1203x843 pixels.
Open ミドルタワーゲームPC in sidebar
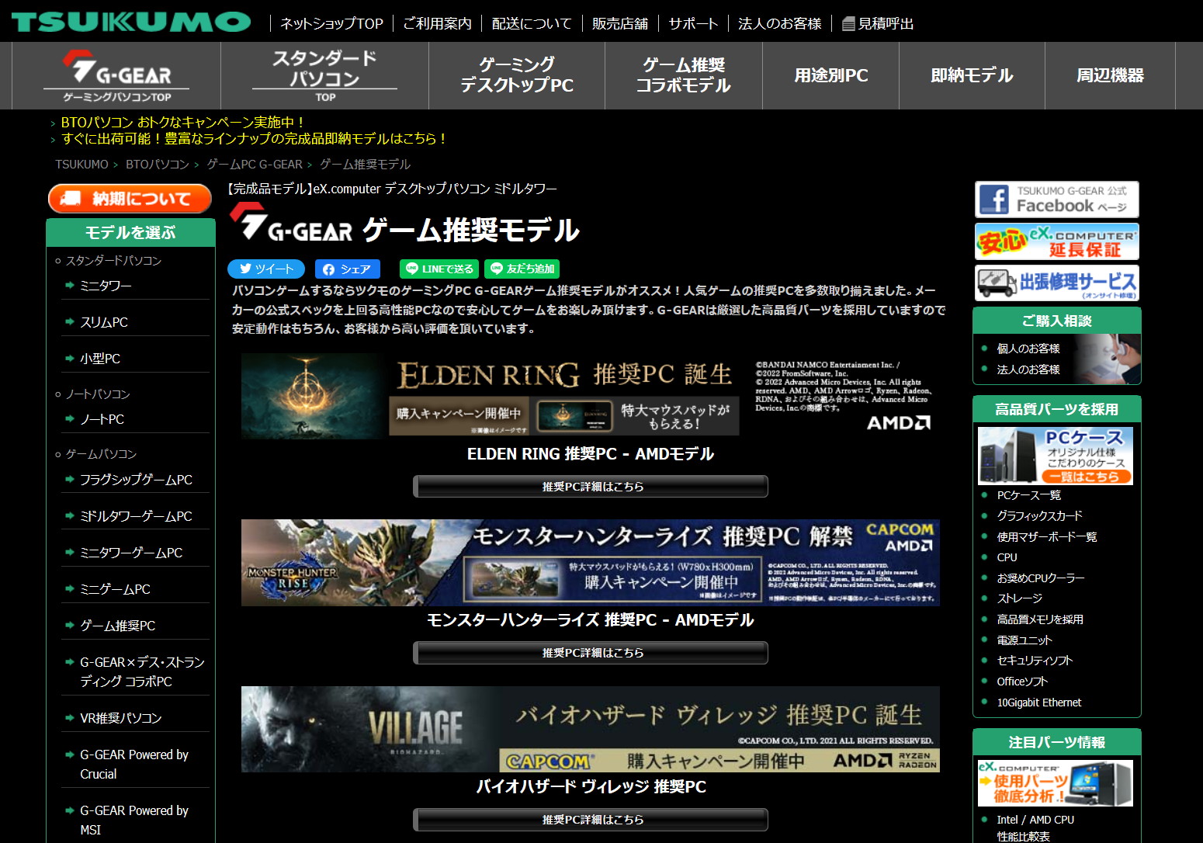pos(136,516)
